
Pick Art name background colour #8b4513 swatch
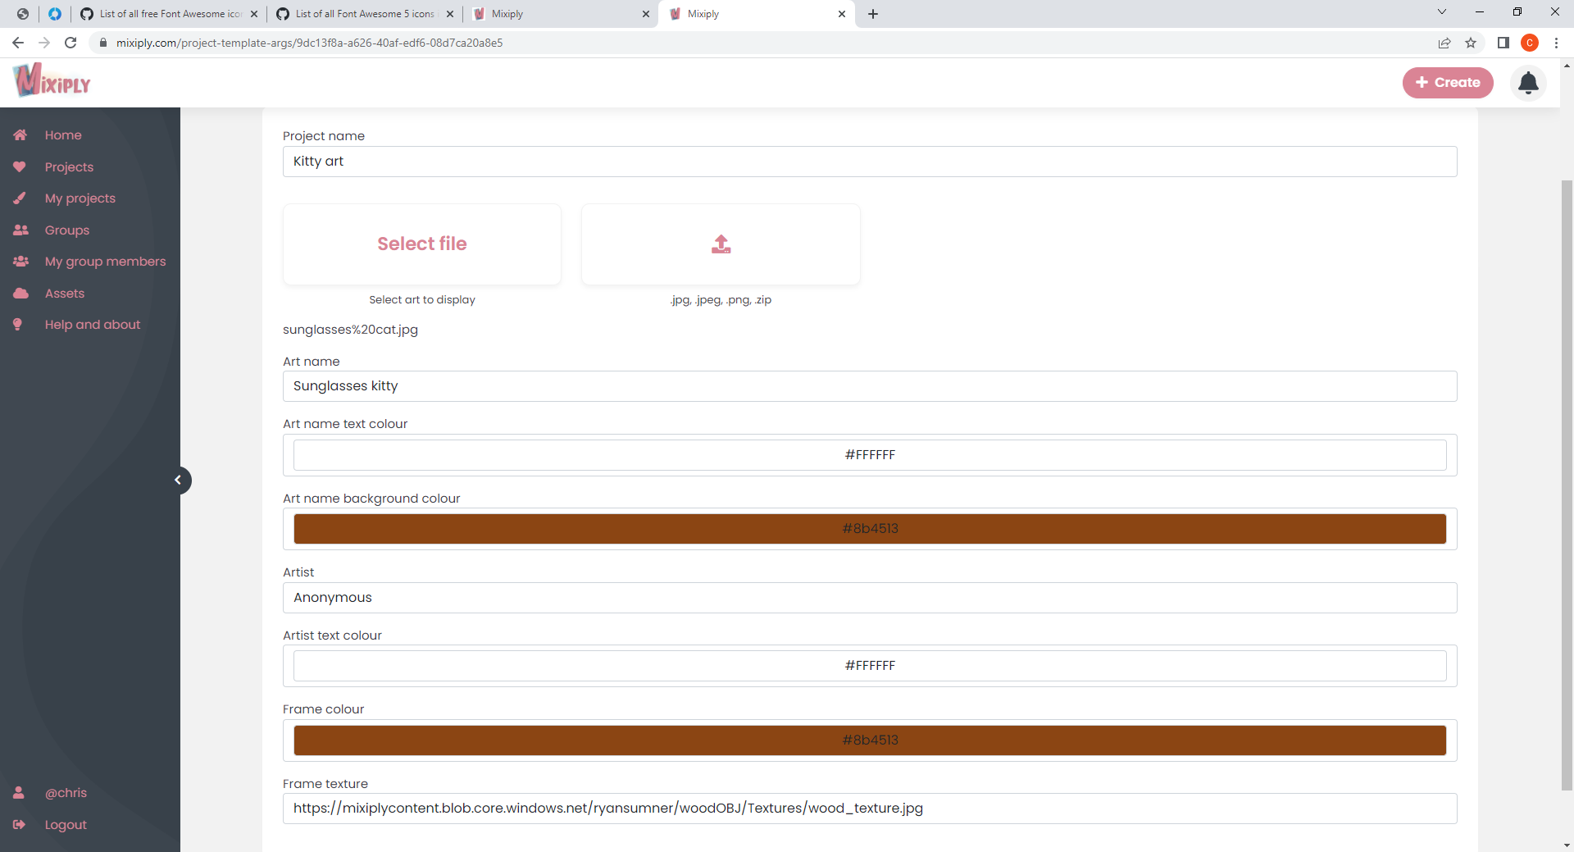click(870, 529)
